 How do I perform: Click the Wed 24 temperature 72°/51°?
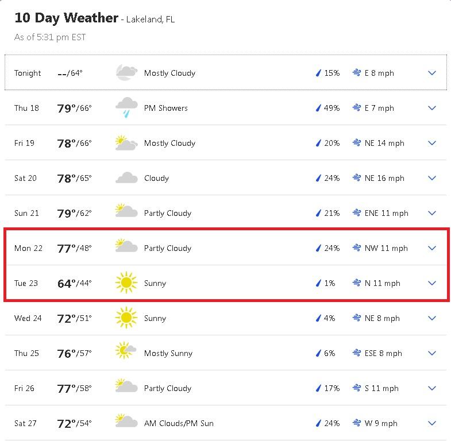pyautogui.click(x=75, y=319)
